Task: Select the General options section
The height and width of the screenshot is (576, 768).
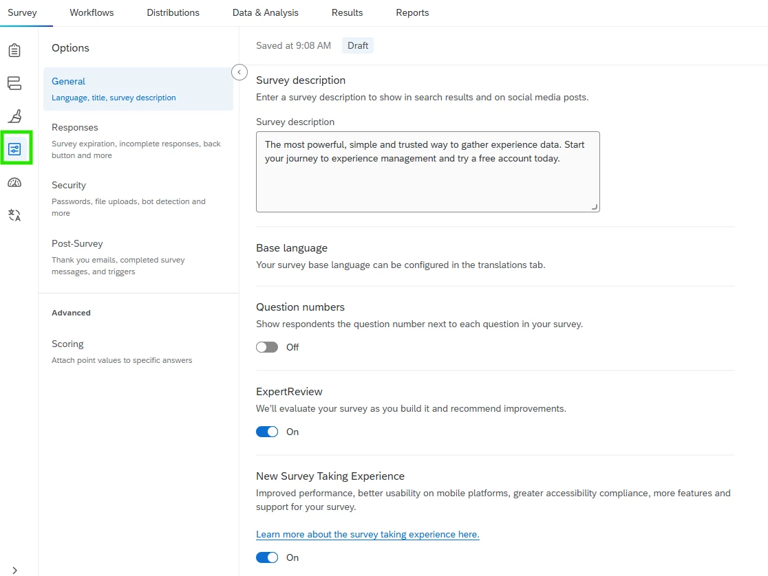Action: pos(138,89)
